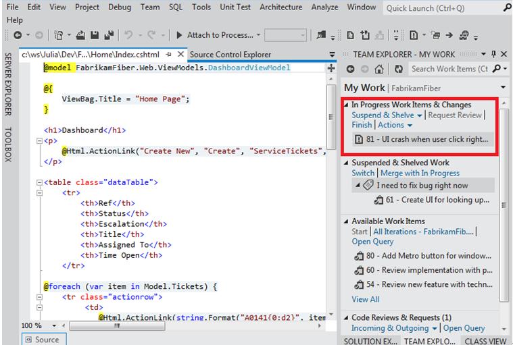Open the File menu
The width and height of the screenshot is (513, 345).
click(x=12, y=7)
